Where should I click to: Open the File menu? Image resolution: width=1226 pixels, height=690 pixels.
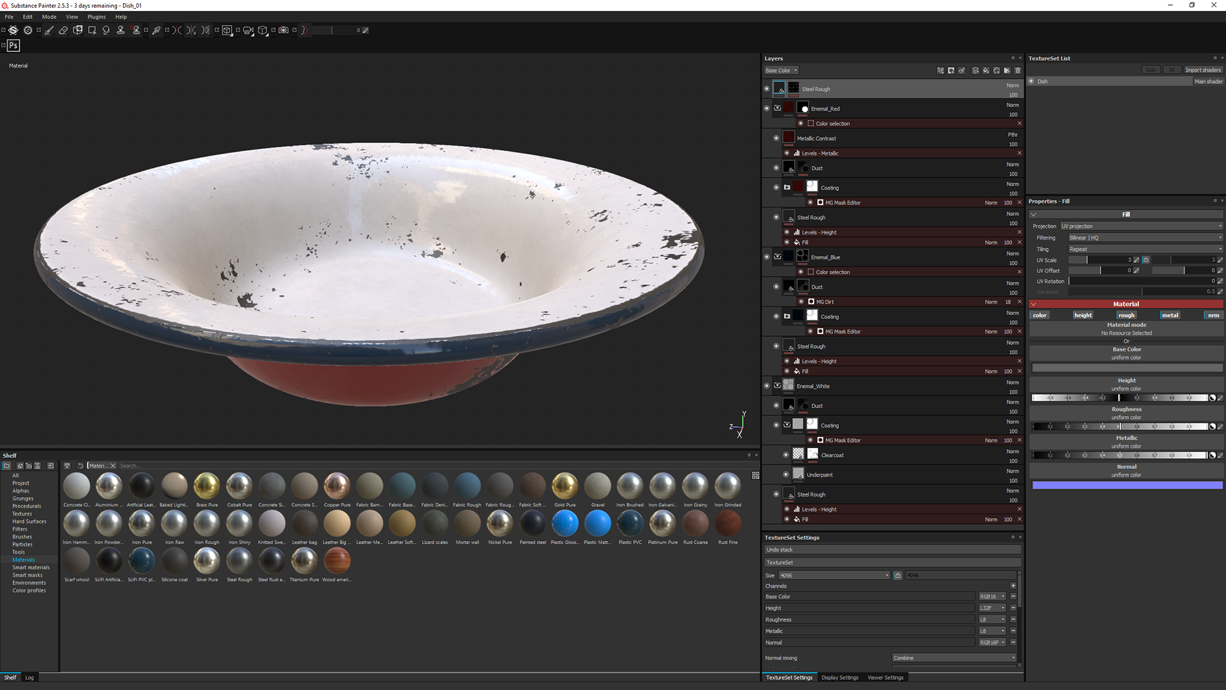9,17
